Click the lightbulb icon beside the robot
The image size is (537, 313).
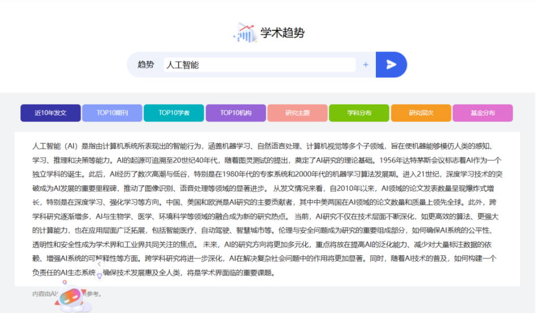pos(99,275)
